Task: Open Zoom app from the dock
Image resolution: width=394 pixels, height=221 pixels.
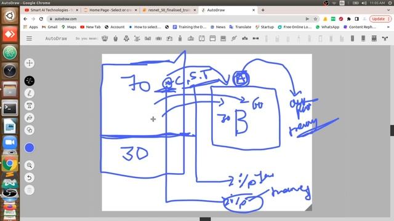Action: click(10, 142)
